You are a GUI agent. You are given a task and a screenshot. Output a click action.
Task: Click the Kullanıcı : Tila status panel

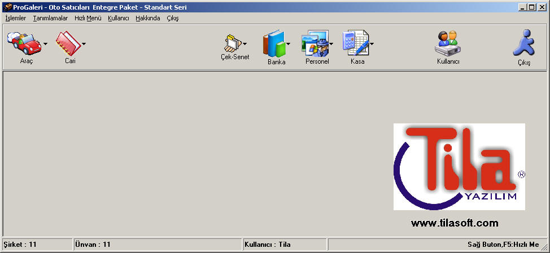tap(285, 245)
